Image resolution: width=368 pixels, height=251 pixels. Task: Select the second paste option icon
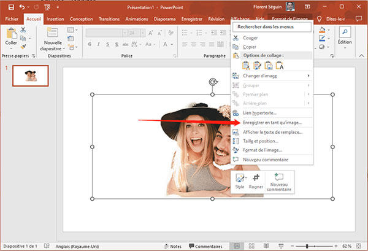pyautogui.click(x=257, y=65)
